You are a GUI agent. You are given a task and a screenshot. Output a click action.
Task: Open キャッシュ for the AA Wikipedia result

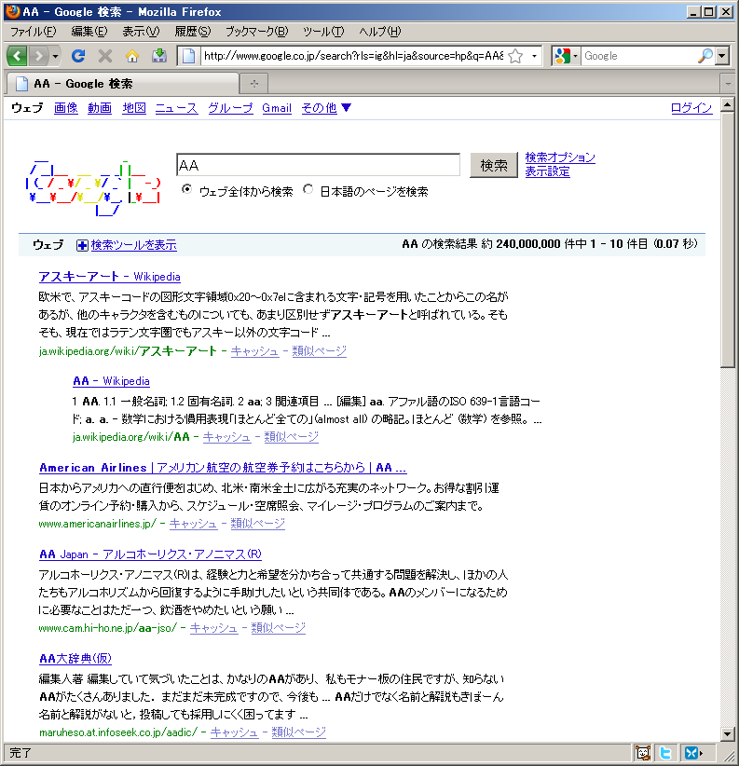click(x=226, y=437)
